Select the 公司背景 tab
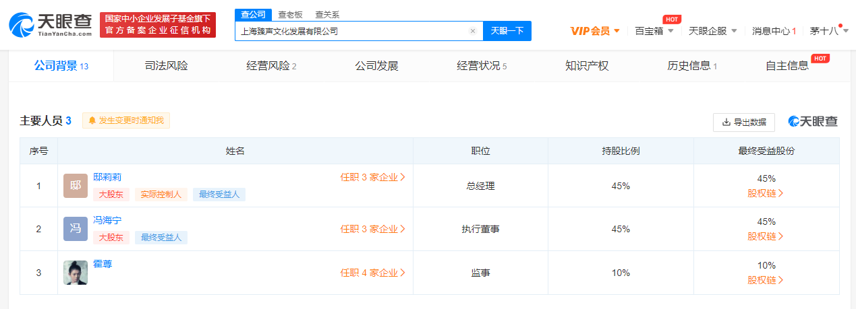Viewport: 856px width, 309px height. 61,66
